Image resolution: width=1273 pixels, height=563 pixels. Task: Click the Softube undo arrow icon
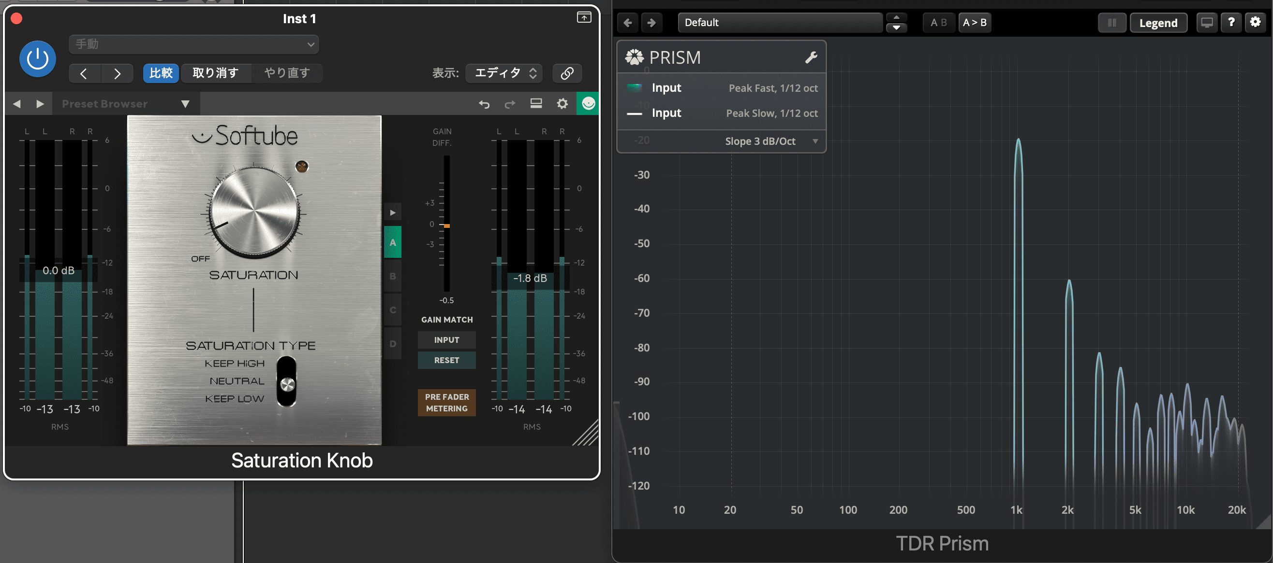pos(484,104)
